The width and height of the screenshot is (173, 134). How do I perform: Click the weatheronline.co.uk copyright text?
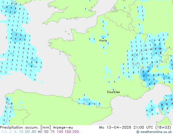[x=154, y=132]
